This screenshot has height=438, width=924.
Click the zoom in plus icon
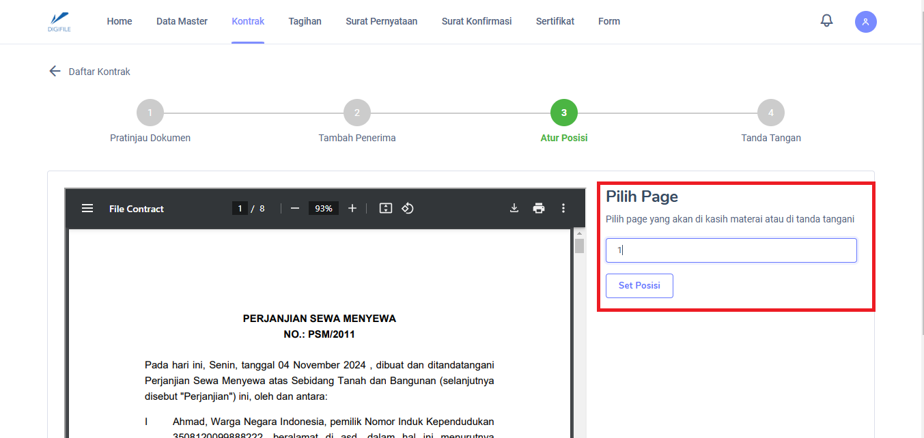coord(352,209)
